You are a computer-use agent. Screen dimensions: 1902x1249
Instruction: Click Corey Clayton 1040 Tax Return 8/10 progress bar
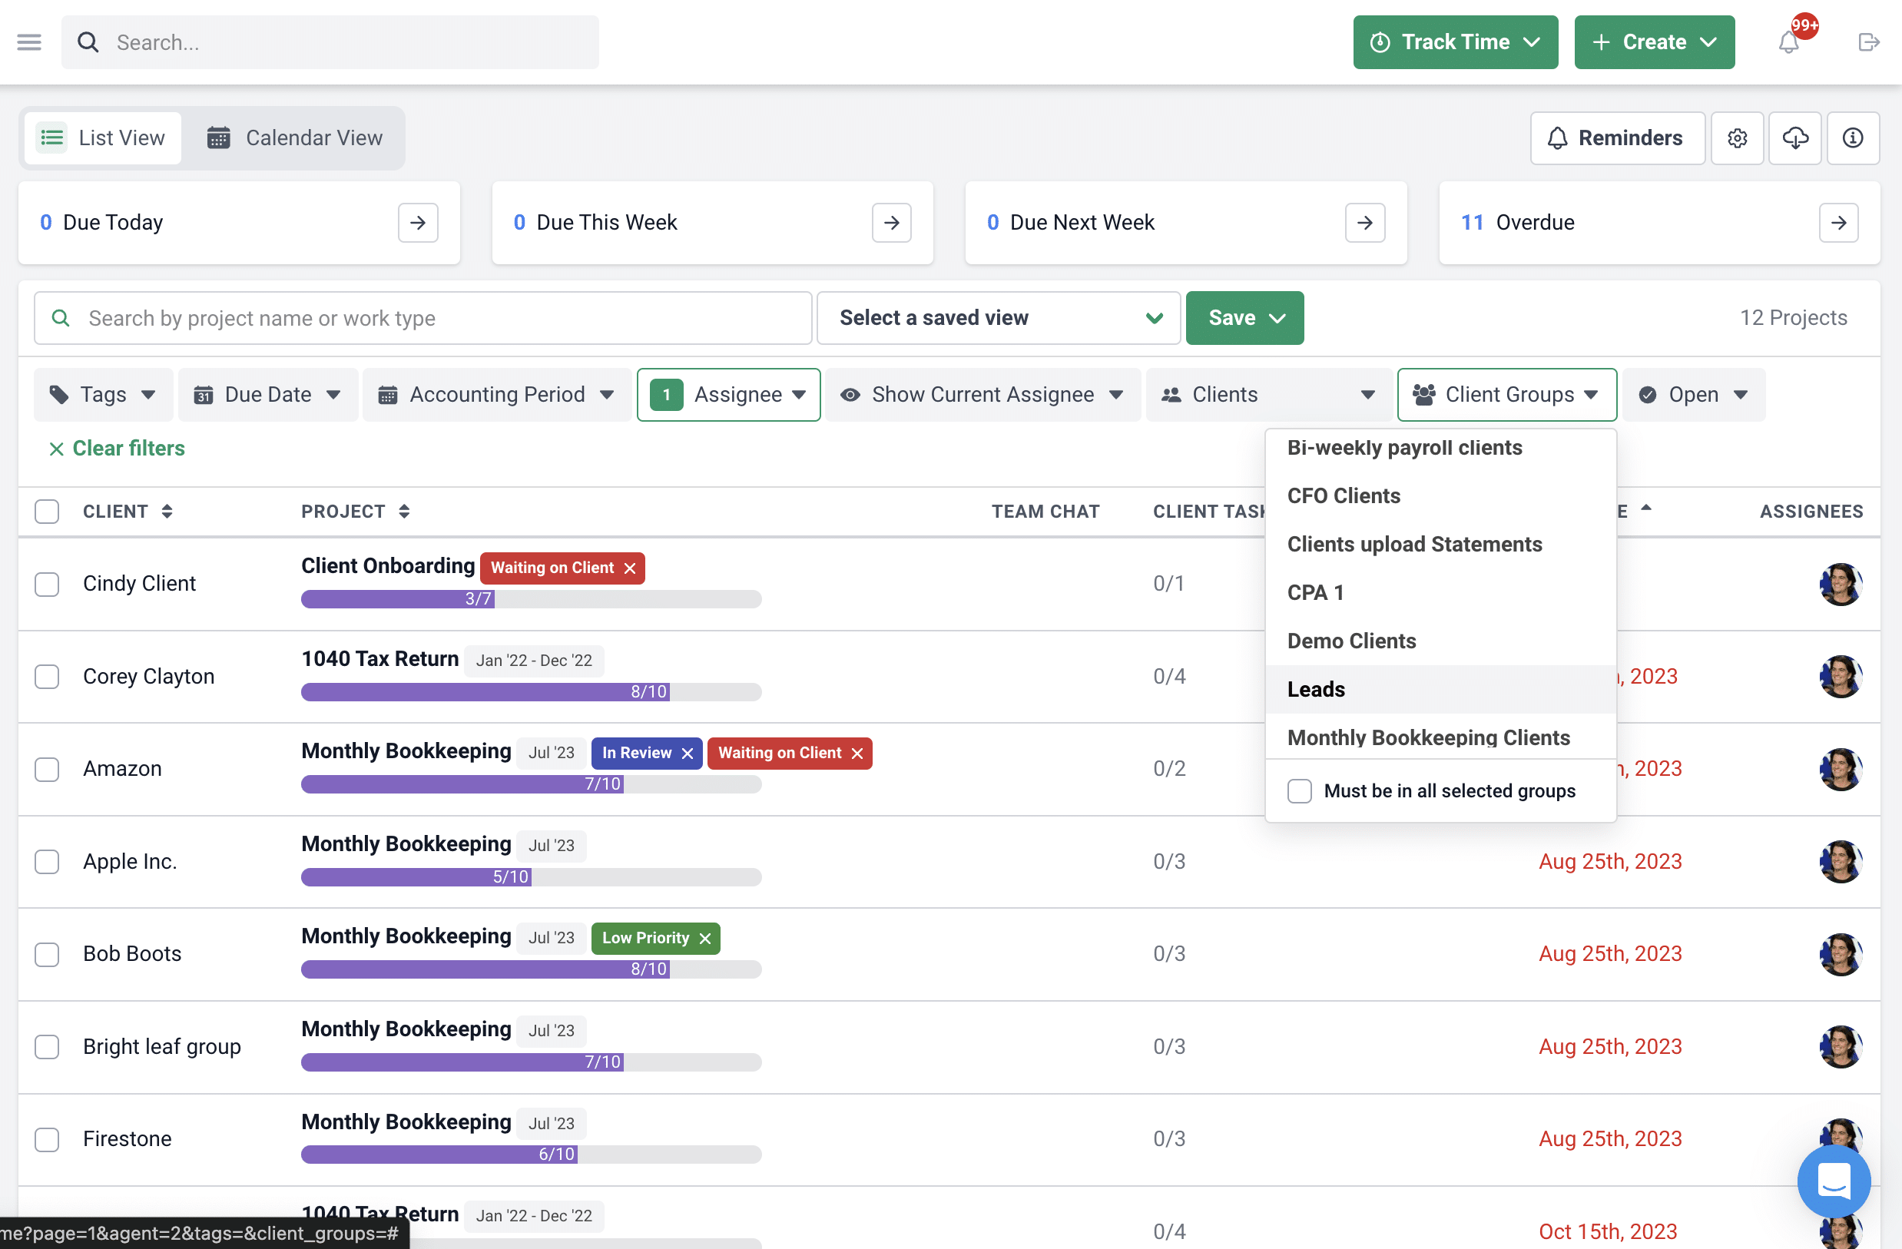click(x=532, y=692)
